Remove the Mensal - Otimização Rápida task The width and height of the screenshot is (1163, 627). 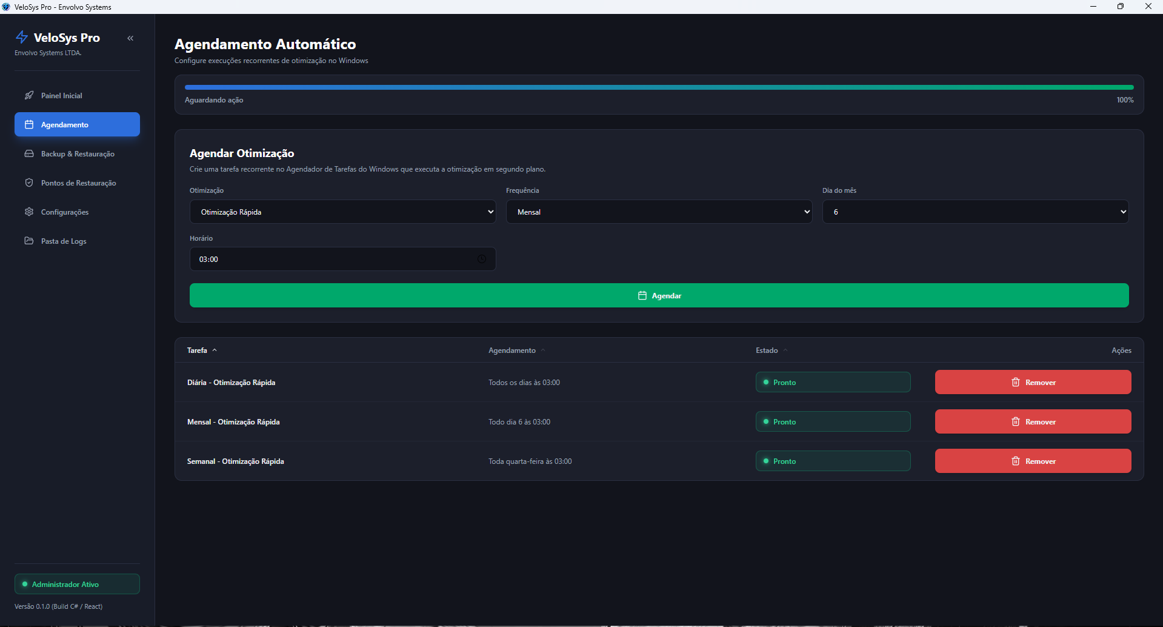coord(1033,421)
